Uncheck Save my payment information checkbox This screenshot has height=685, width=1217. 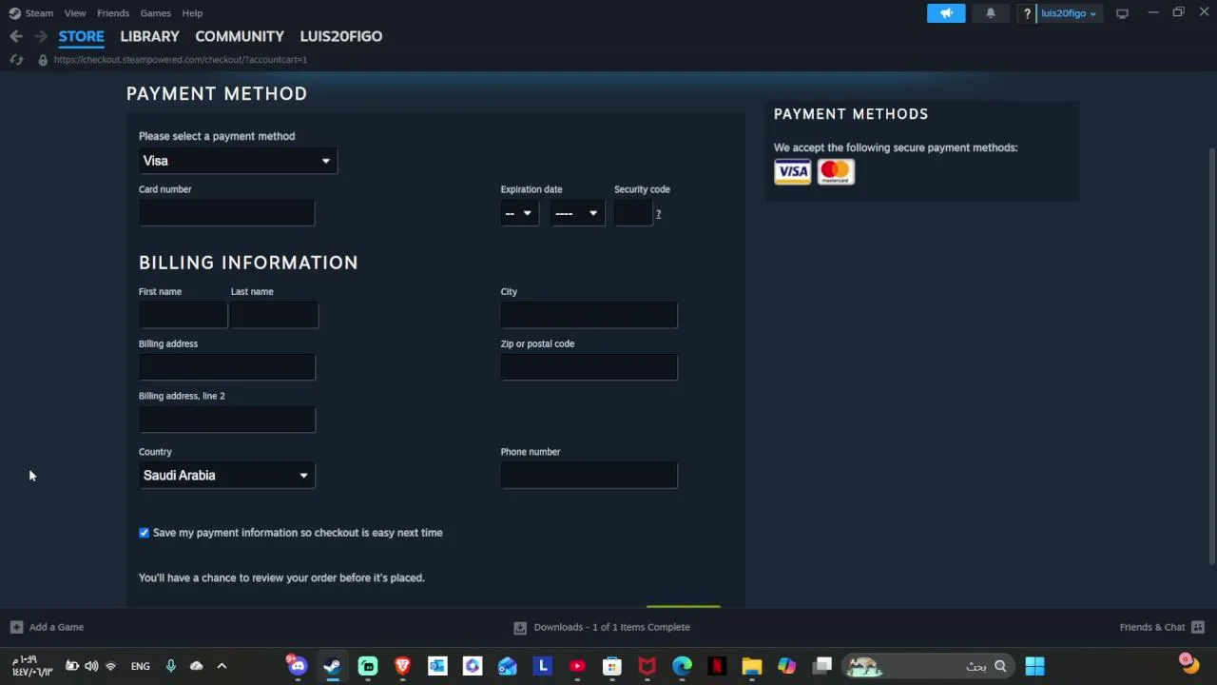(145, 533)
